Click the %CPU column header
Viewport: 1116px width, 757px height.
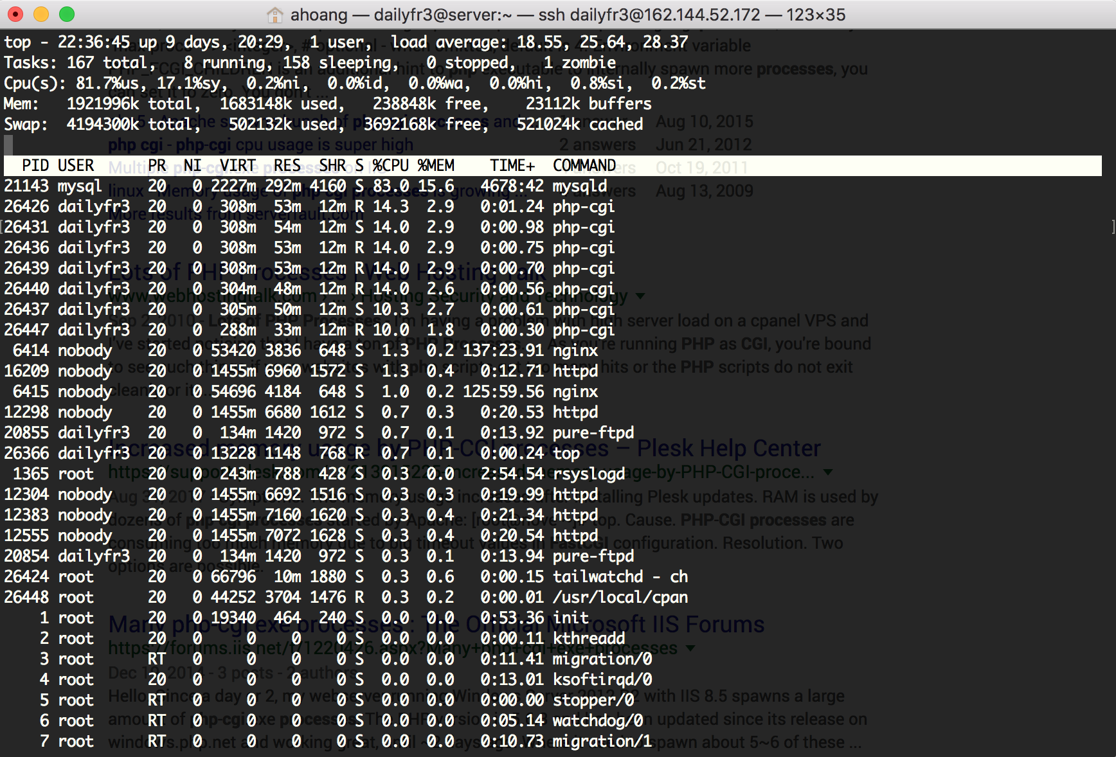[x=390, y=165]
